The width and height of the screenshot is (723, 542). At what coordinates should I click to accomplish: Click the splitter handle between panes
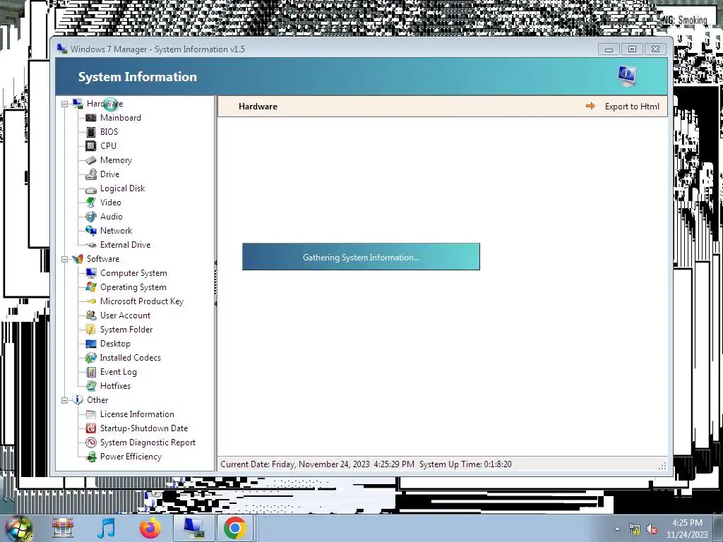point(215,283)
